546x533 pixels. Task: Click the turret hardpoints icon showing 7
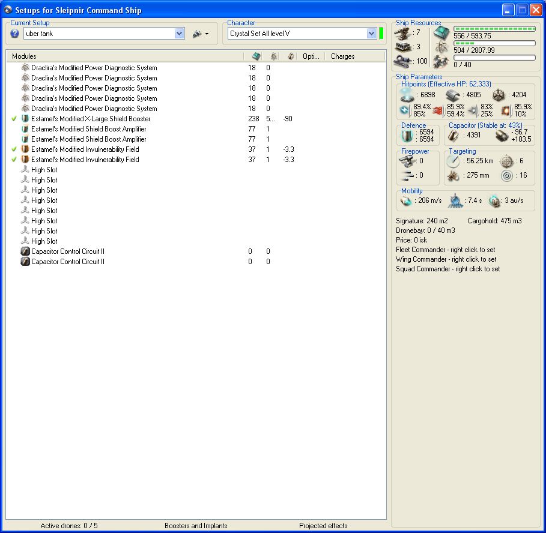(402, 34)
